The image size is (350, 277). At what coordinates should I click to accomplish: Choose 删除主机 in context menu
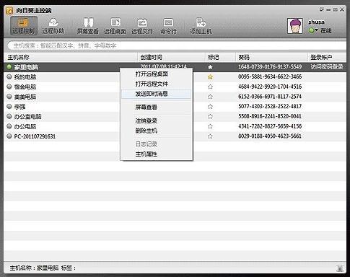point(156,131)
